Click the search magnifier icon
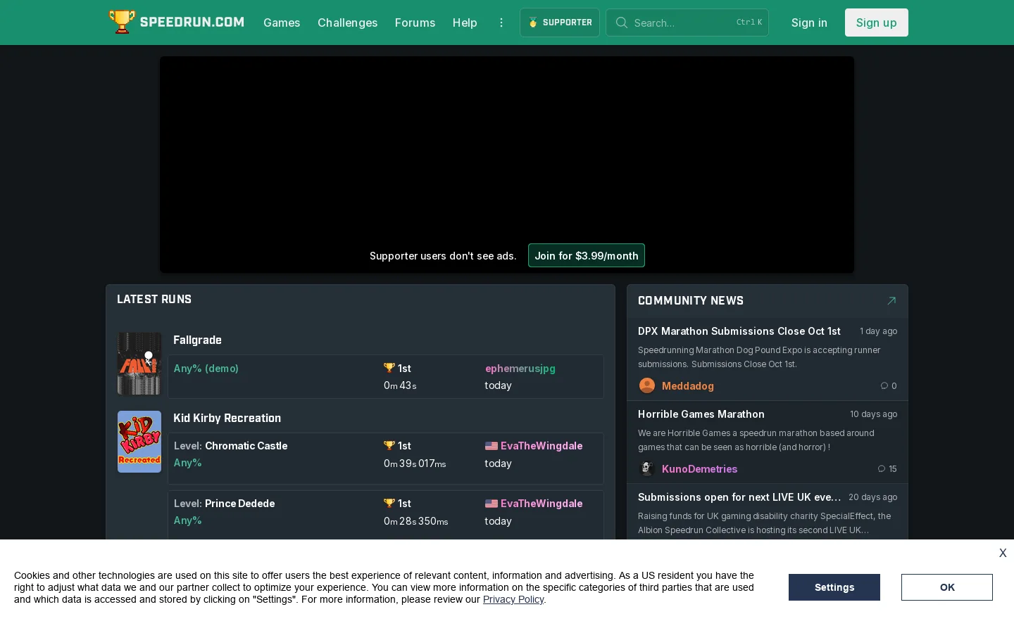1014x633 pixels. [x=621, y=23]
